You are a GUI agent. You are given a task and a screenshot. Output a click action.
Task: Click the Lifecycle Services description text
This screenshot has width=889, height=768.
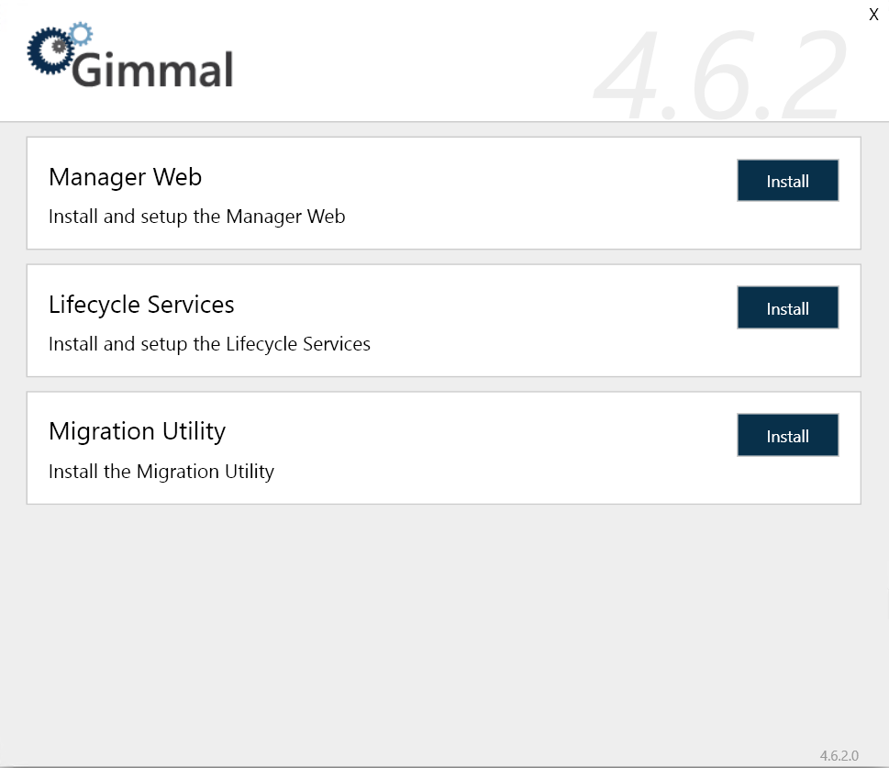[x=209, y=344]
